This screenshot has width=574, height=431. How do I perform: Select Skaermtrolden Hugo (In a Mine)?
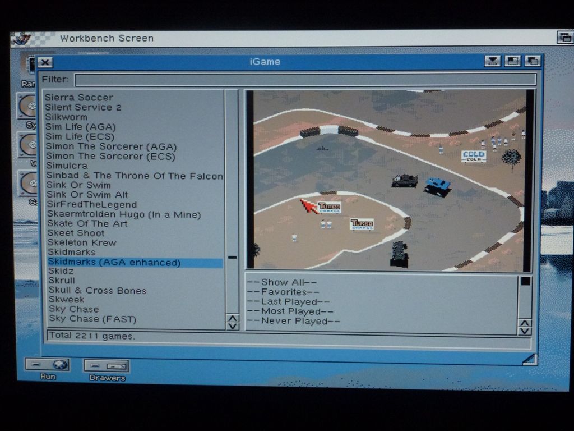124,214
